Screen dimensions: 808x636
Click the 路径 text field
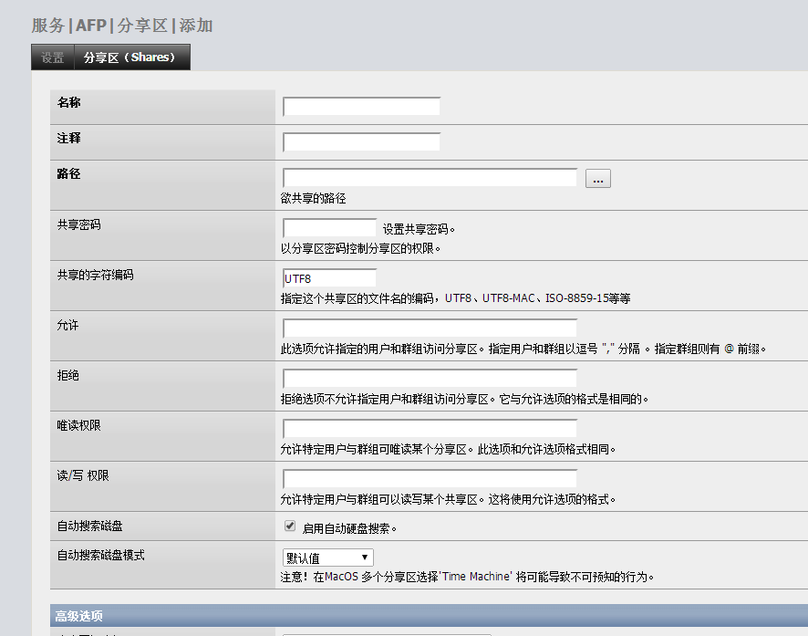[430, 178]
